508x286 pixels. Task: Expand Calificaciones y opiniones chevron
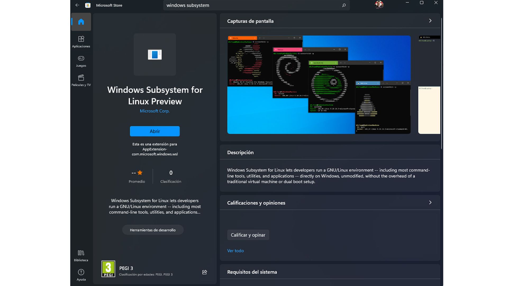tap(430, 203)
